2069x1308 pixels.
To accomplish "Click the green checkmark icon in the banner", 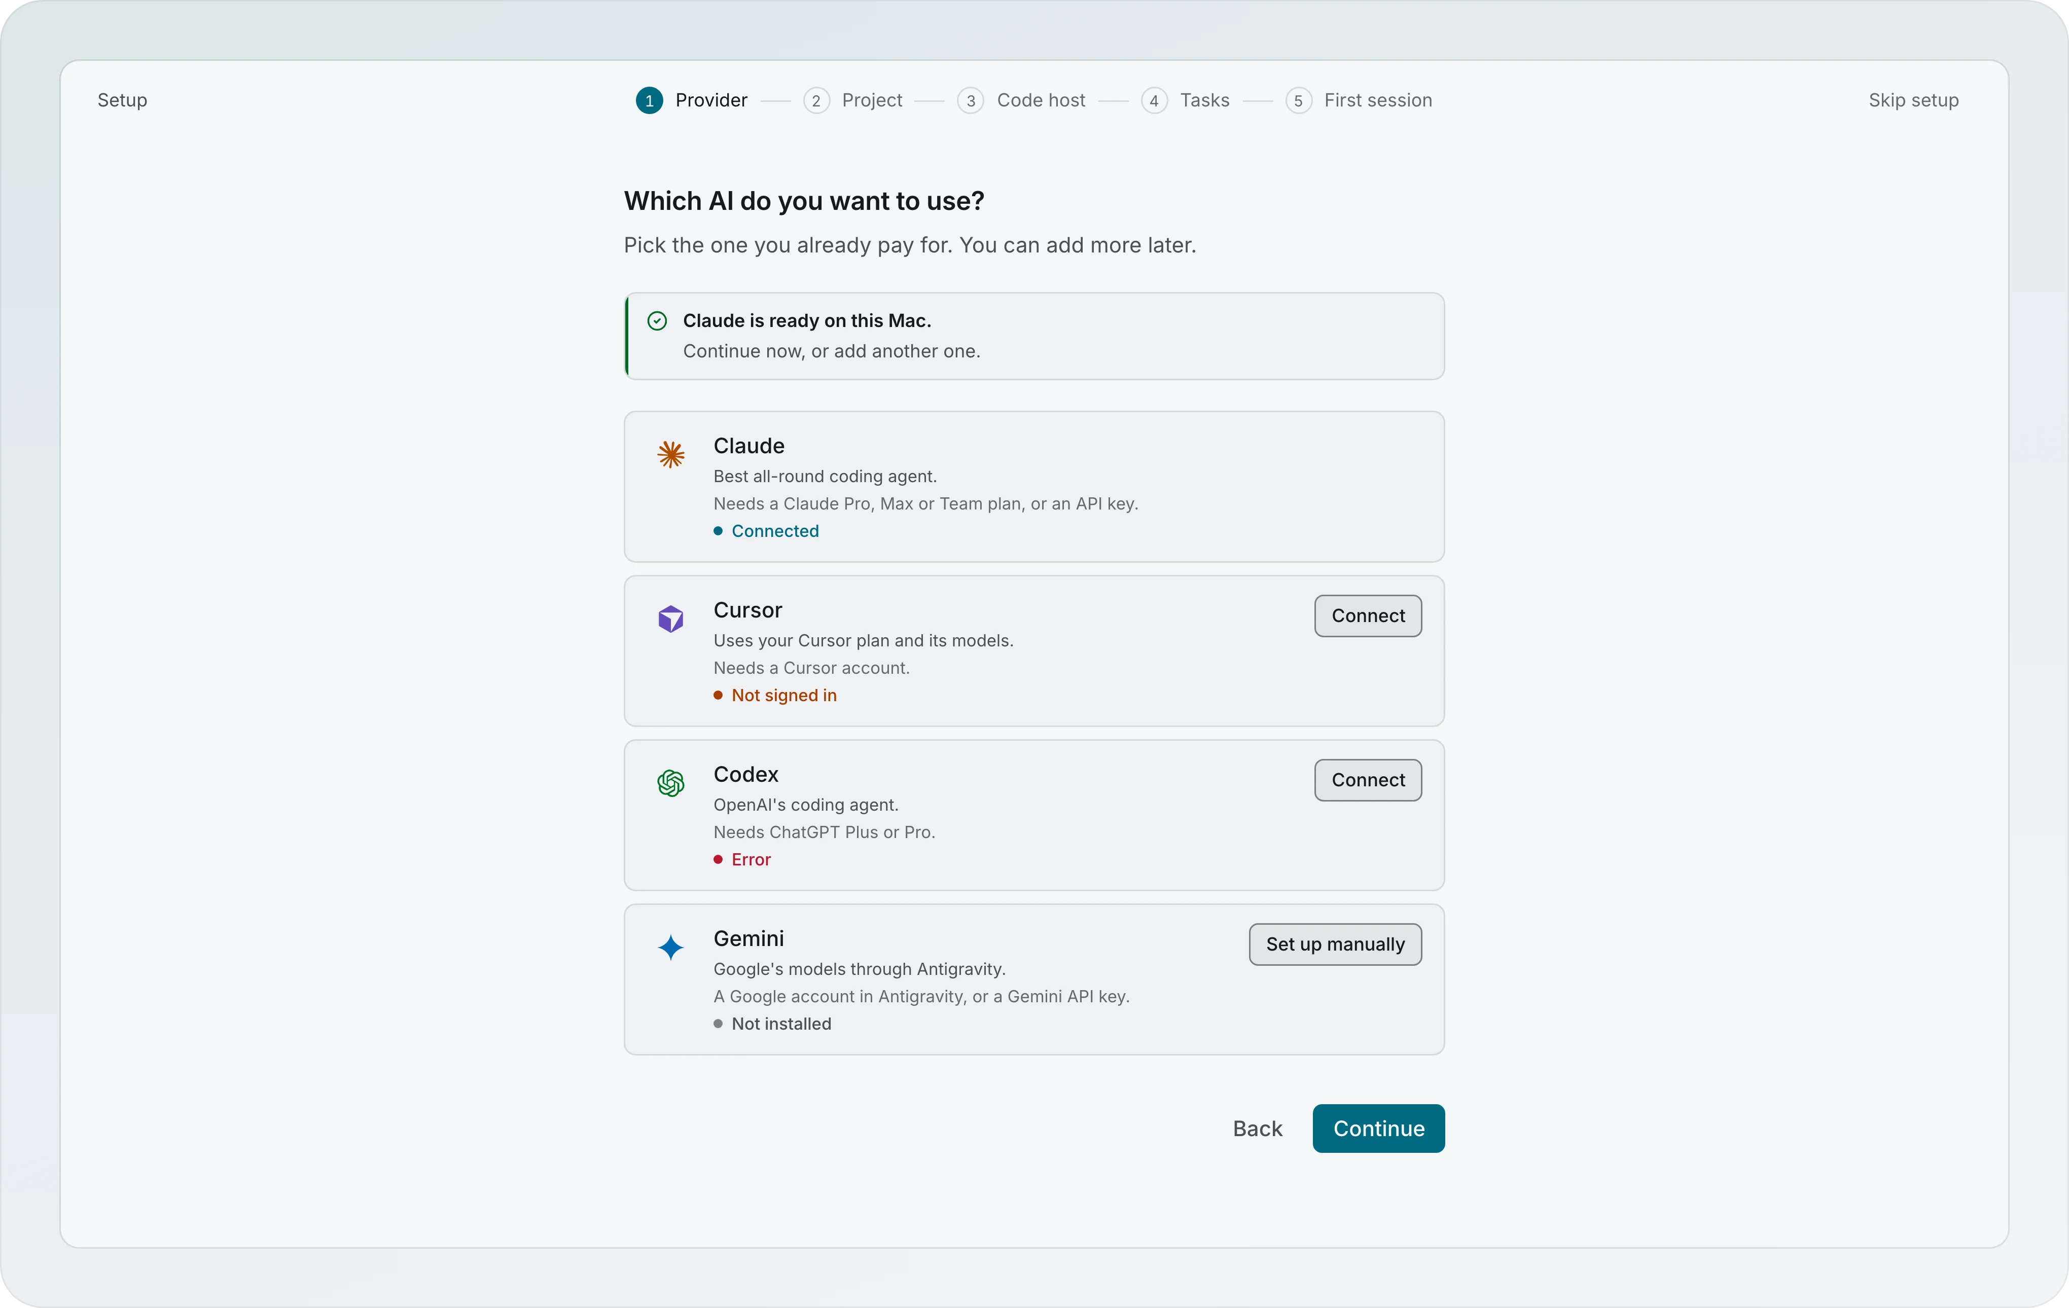I will (x=657, y=320).
